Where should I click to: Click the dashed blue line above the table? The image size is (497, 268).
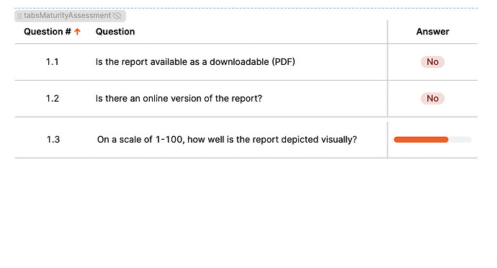(x=246, y=8)
